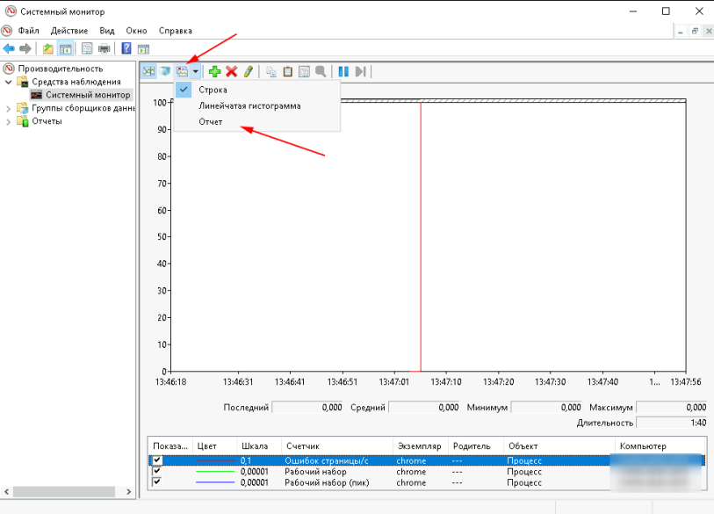714x514 pixels.
Task: Open Properties icon in graph toolbar
Action: click(x=304, y=71)
